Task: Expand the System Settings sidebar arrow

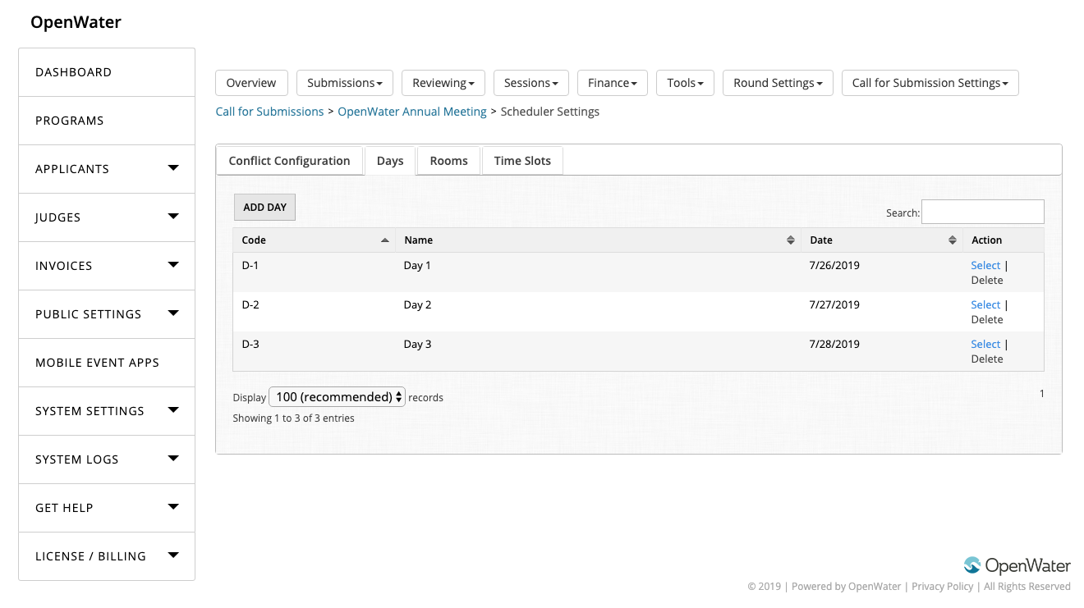Action: [173, 410]
